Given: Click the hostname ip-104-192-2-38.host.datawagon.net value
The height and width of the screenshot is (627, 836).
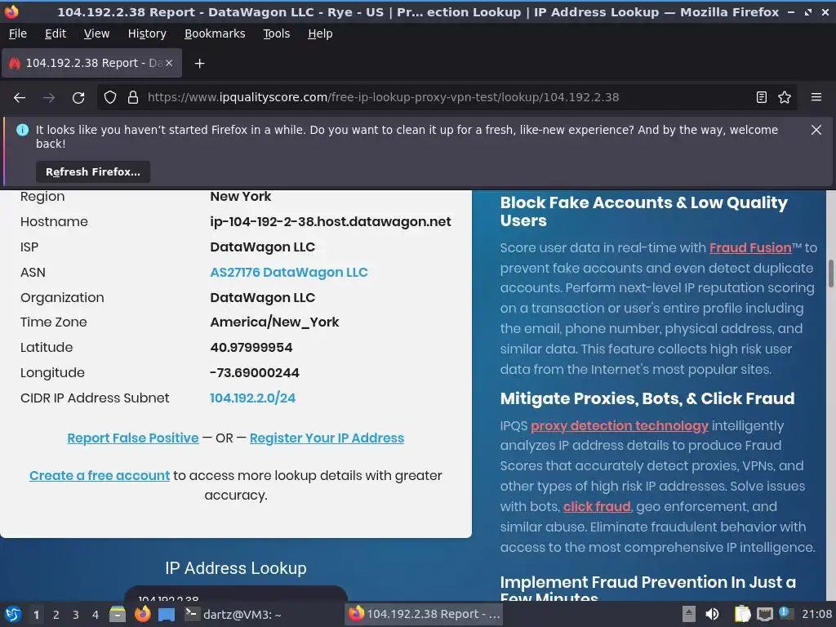Looking at the screenshot, I should coord(331,222).
